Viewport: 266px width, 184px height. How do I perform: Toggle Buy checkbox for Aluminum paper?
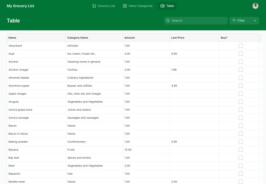tap(241, 86)
